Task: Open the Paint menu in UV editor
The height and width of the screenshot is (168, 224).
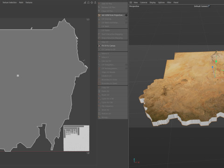Action: 21,2
